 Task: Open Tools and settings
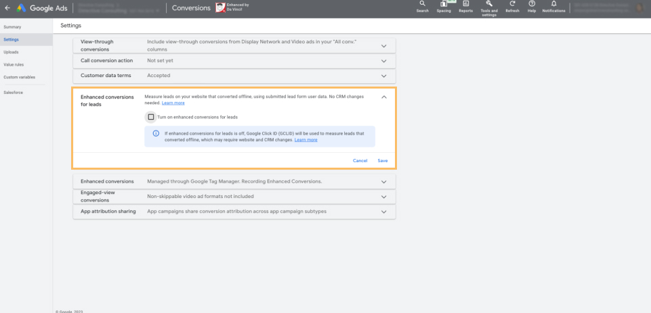click(489, 8)
